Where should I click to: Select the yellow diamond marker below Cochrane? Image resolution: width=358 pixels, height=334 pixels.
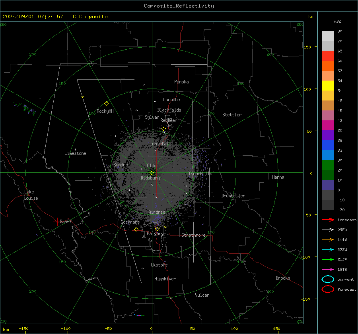coord(136,229)
